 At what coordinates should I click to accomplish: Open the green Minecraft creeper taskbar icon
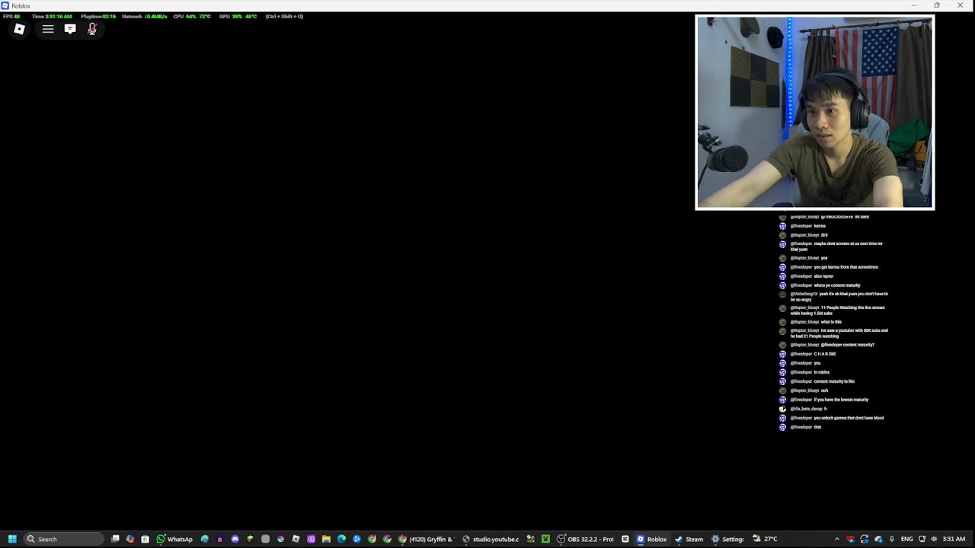click(545, 539)
